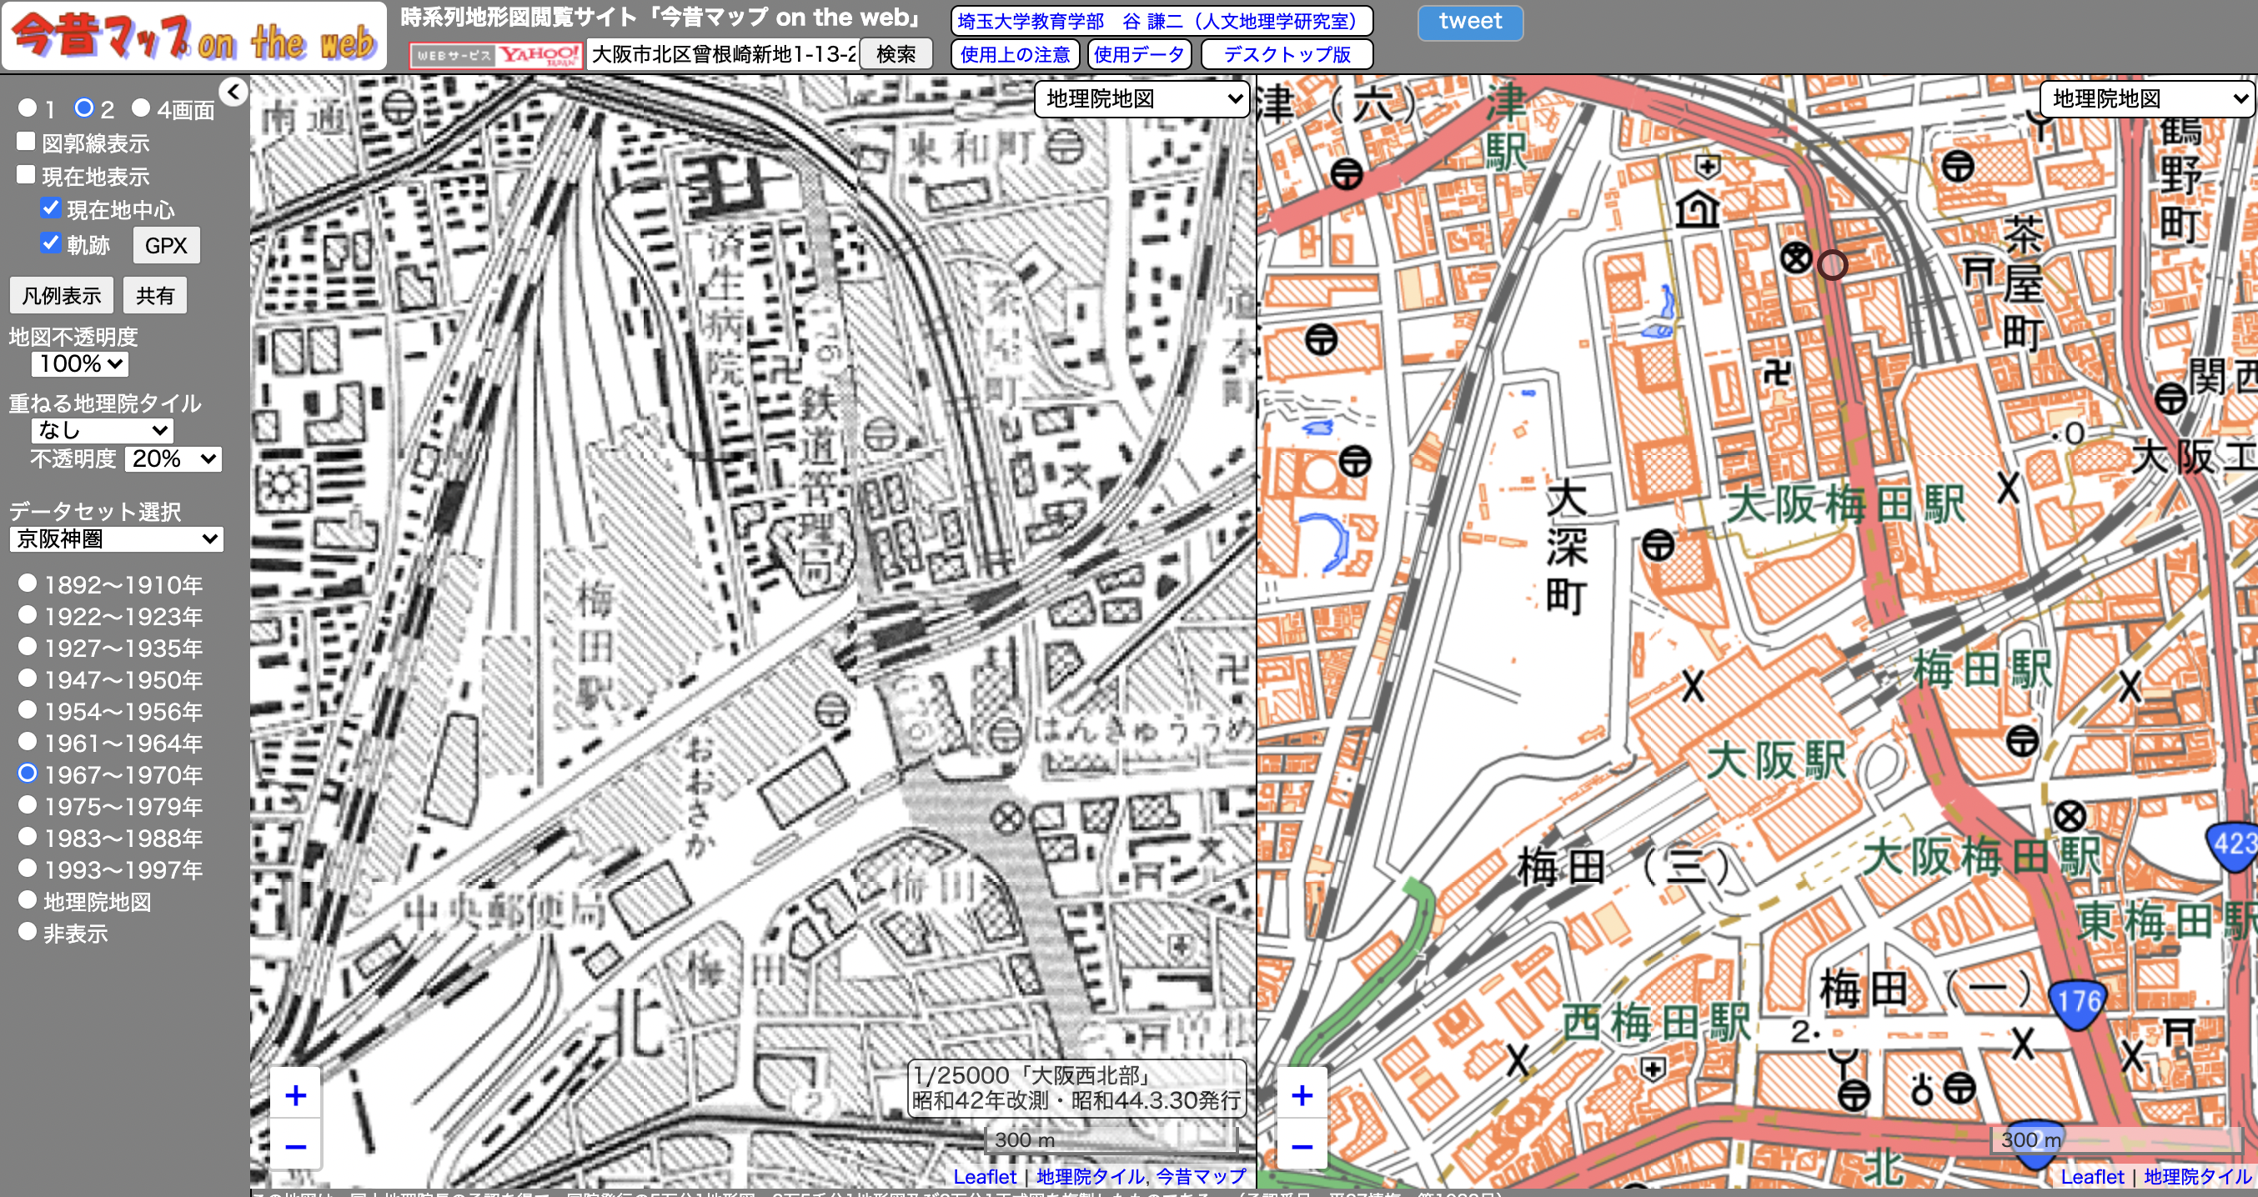This screenshot has height=1197, width=2258.
Task: Open デスクトップ版 link
Action: click(1287, 54)
